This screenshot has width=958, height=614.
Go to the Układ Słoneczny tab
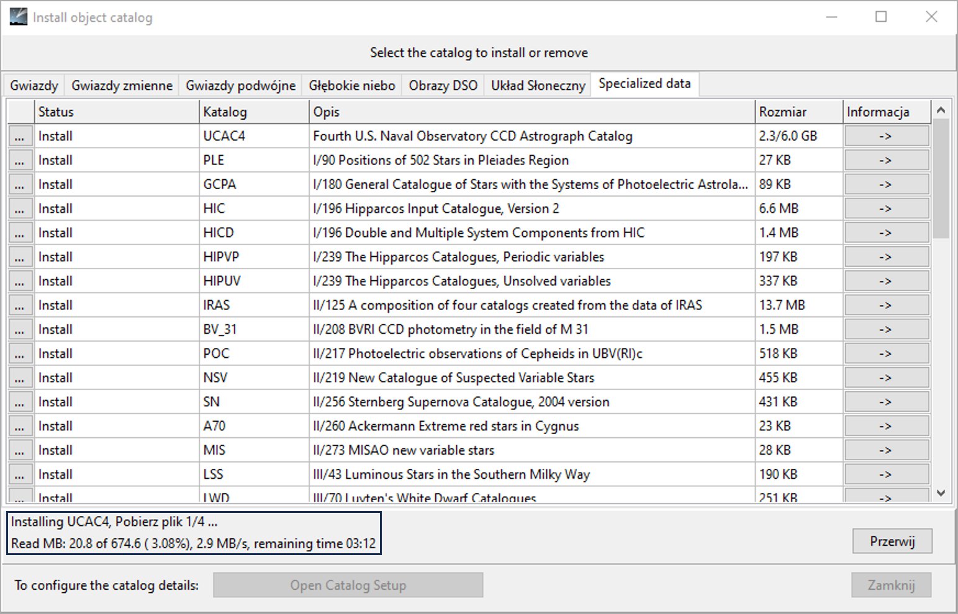[x=538, y=86]
